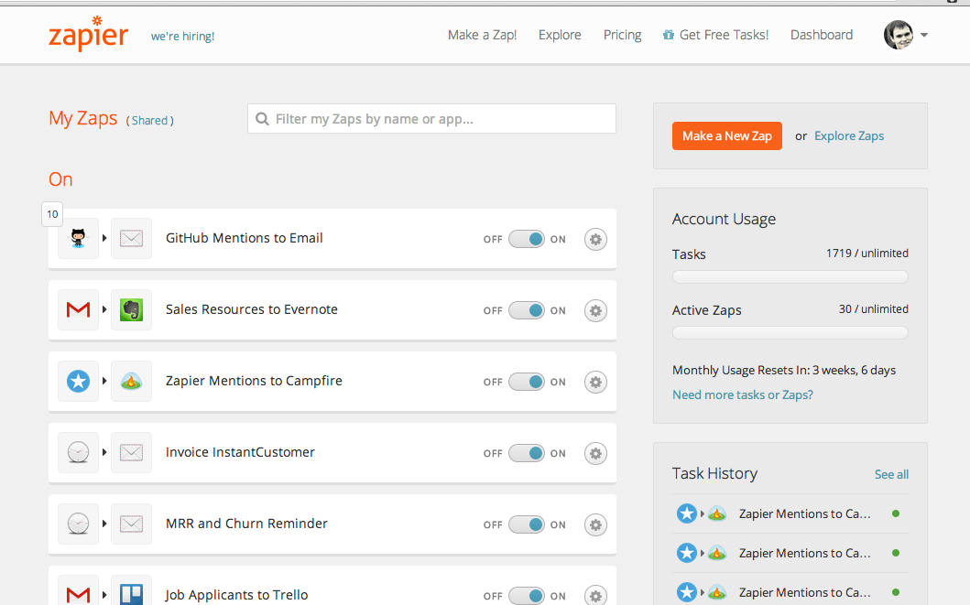970x605 pixels.
Task: Open Explore in top navigation
Action: point(560,35)
